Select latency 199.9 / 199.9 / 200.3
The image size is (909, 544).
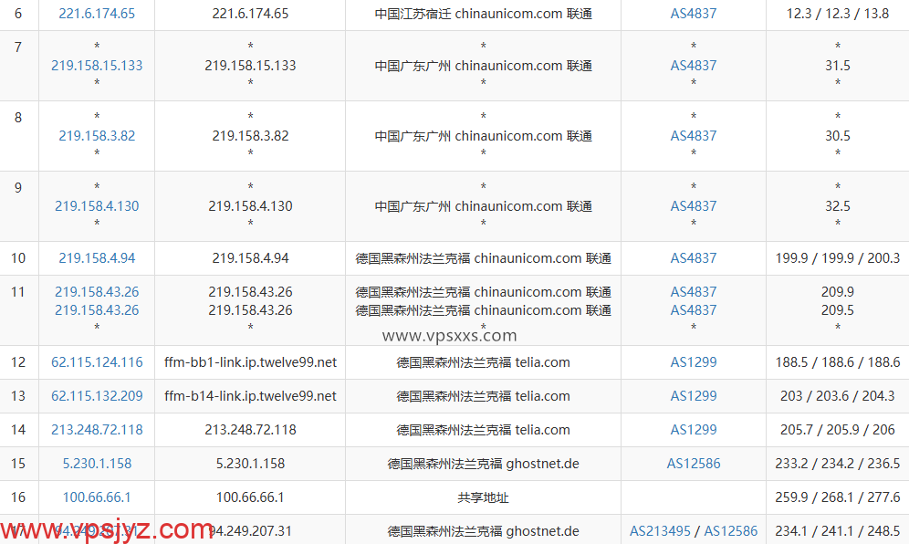click(x=837, y=258)
